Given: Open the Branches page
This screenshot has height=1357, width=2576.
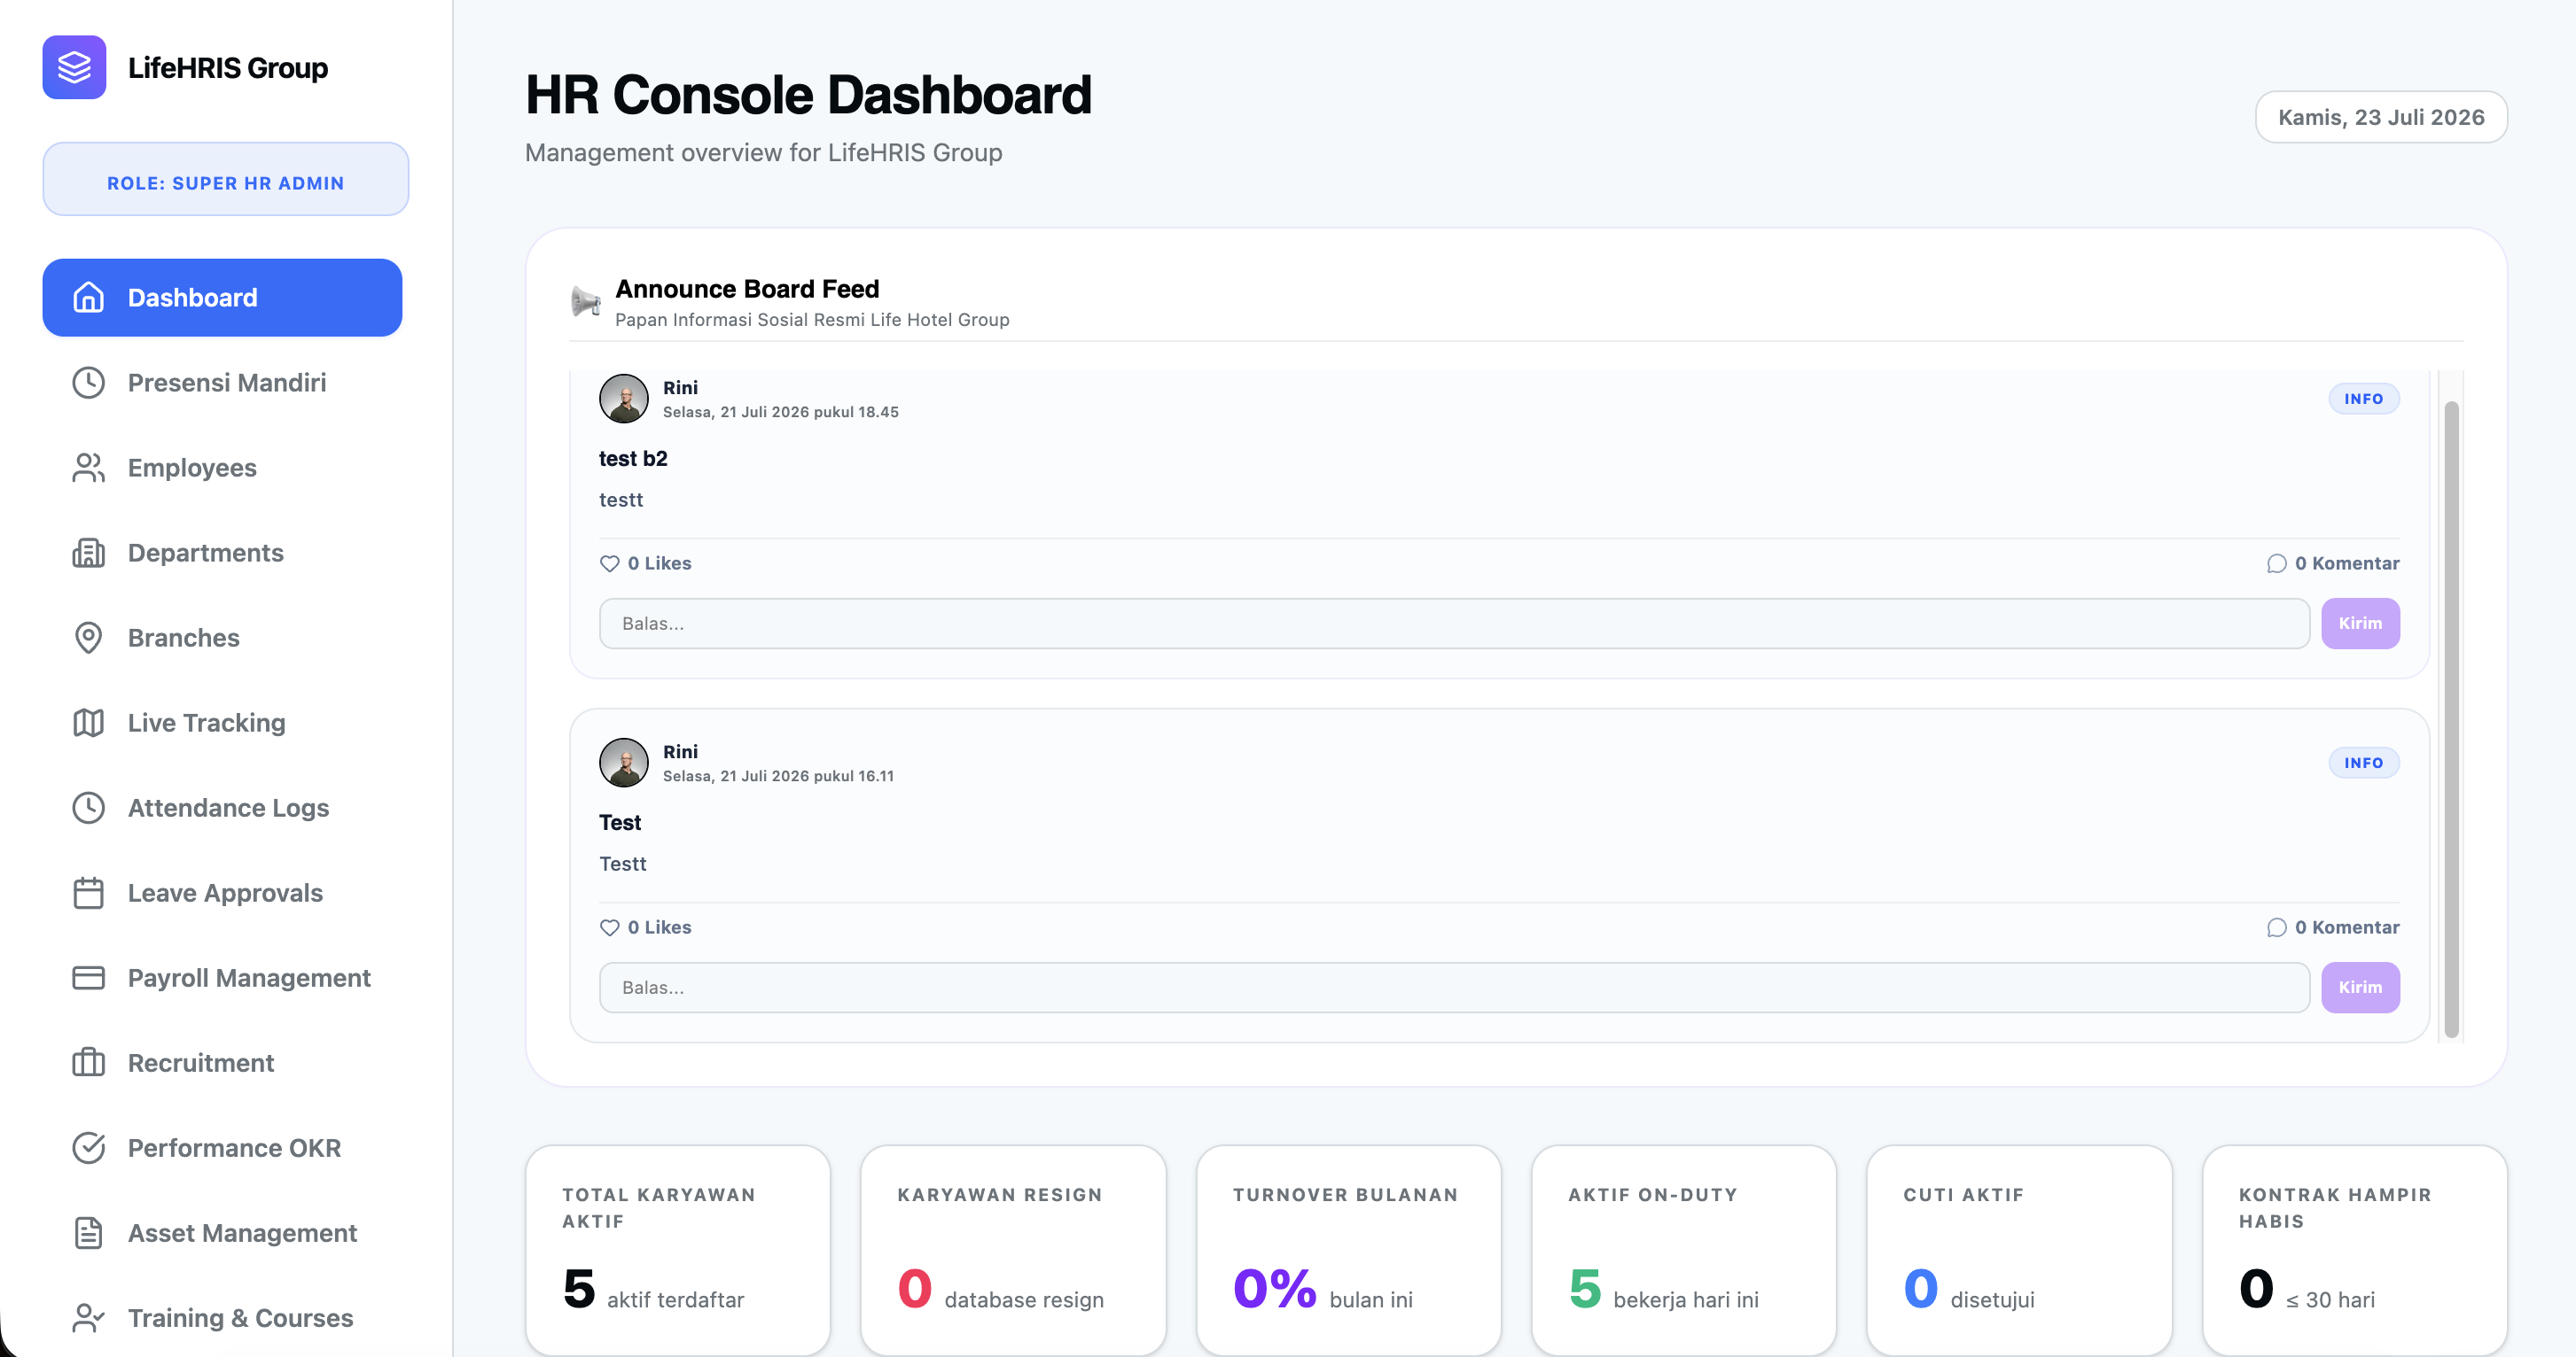Looking at the screenshot, I should pyautogui.click(x=222, y=637).
